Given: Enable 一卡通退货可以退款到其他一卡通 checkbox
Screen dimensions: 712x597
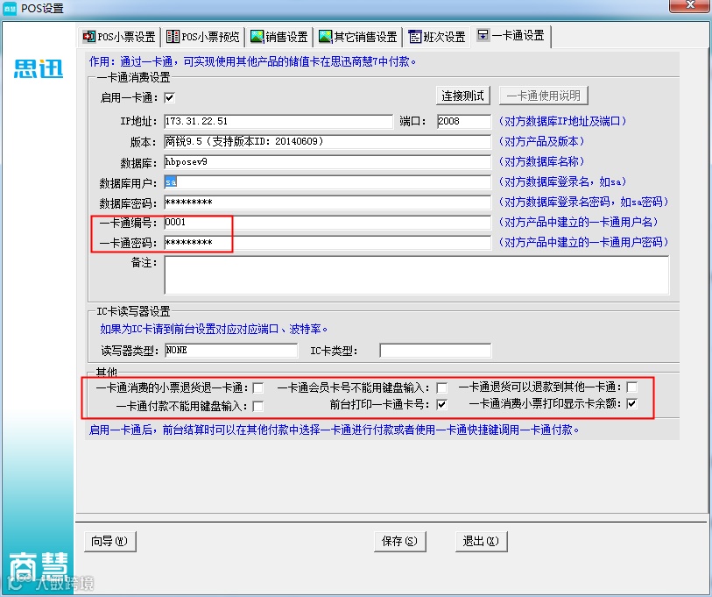Looking at the screenshot, I should tap(631, 387).
